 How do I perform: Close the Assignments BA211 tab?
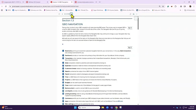pos(23,2)
